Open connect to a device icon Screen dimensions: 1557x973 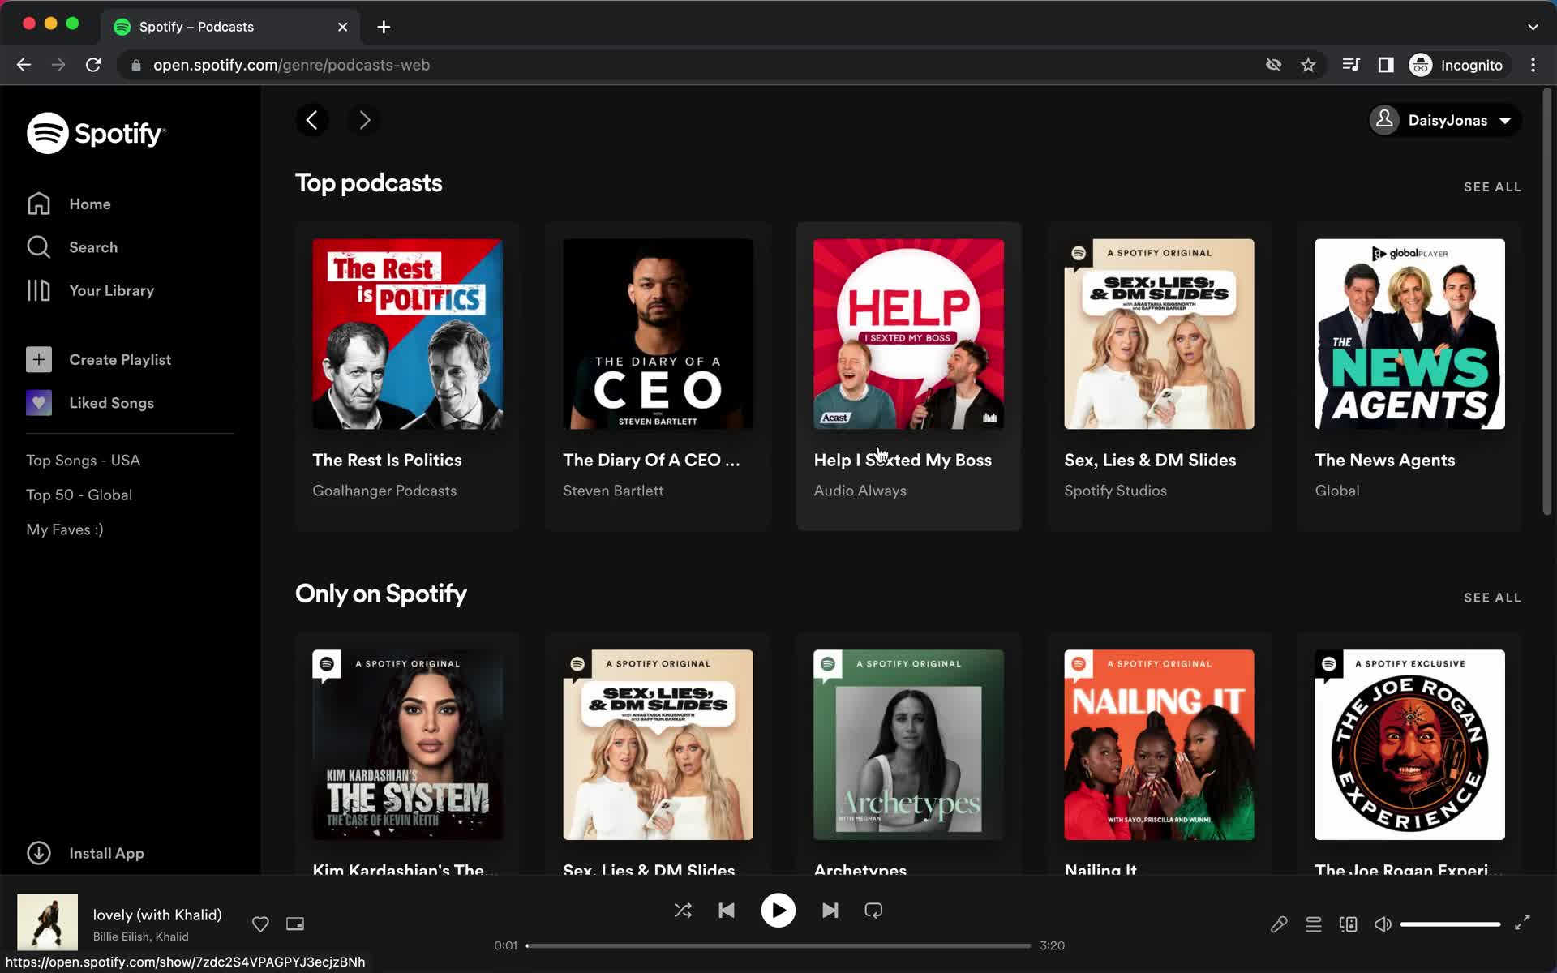point(1349,924)
